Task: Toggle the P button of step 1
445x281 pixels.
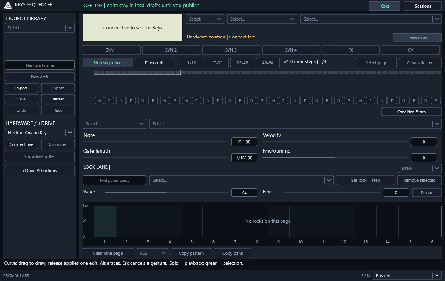Action: [x=110, y=100]
